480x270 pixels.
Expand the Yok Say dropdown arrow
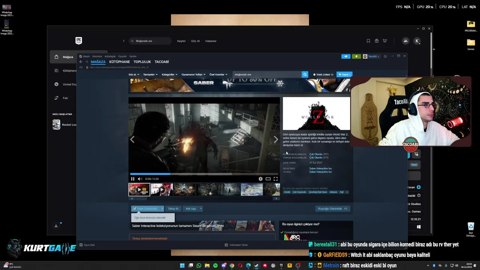(201, 208)
